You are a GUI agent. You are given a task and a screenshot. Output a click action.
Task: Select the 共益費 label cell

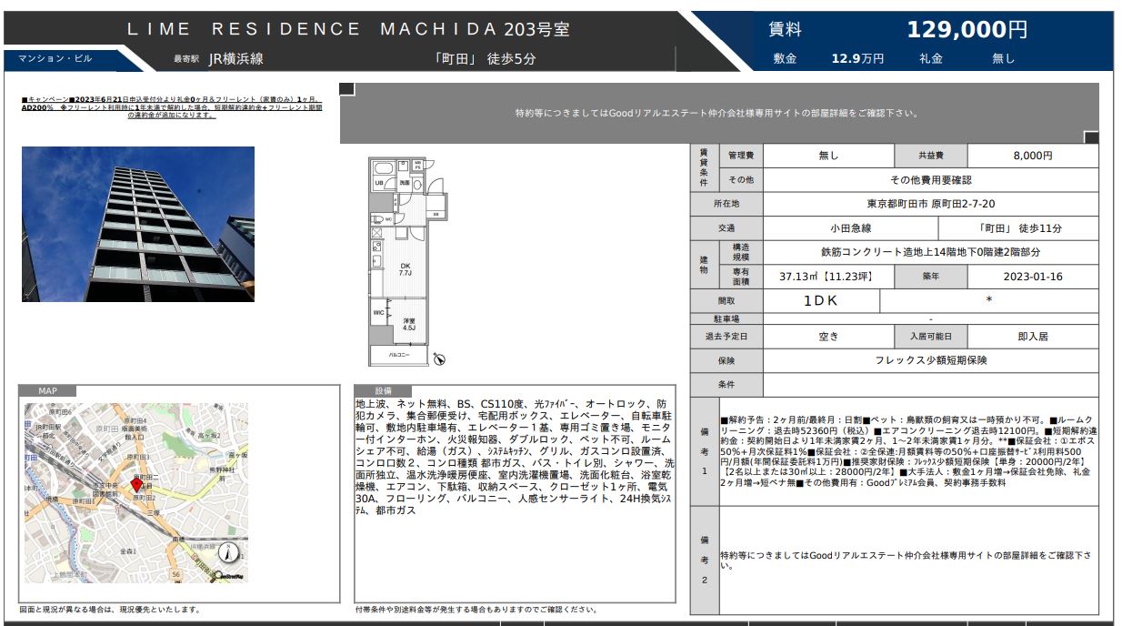930,156
